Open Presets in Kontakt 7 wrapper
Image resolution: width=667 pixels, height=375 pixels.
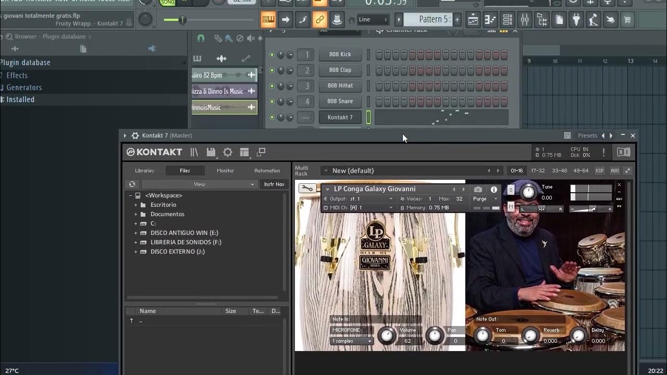(587, 135)
